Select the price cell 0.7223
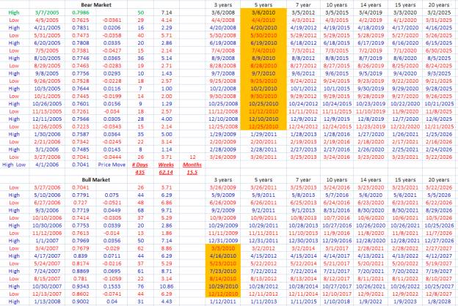Viewport: 458px width, 306px height. tap(81, 127)
